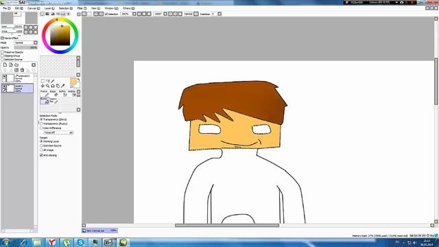Choose the Eraser brush
The width and height of the screenshot is (439, 247).
pyautogui.click(x=54, y=93)
